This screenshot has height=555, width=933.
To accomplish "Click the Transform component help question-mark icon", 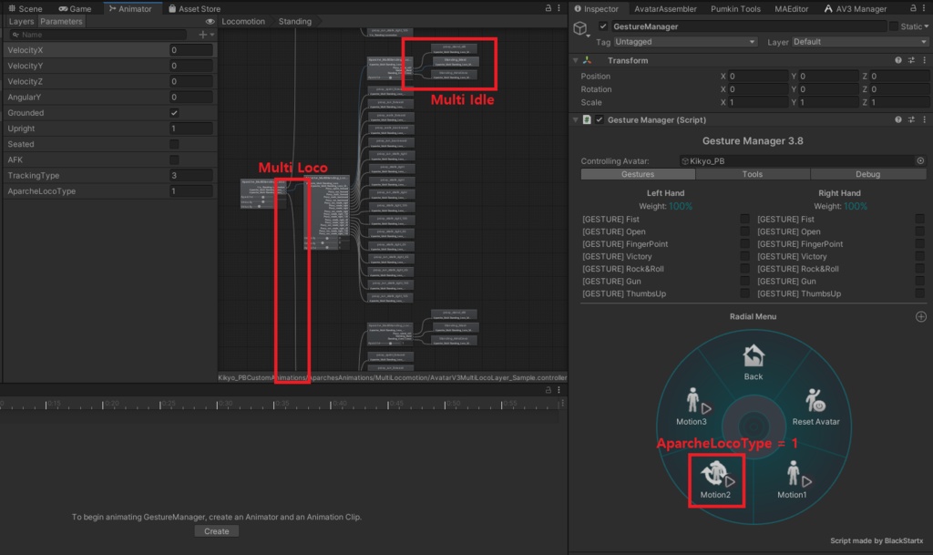I will [x=897, y=60].
